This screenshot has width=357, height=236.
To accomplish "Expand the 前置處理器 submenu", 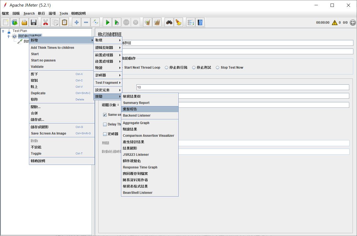I will [x=108, y=55].
